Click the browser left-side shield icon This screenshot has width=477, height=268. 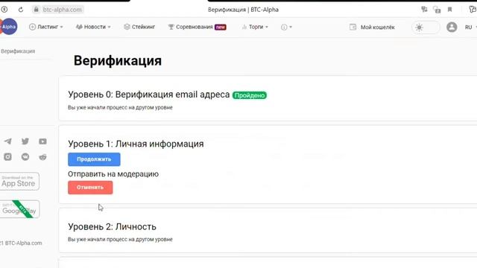(4, 10)
